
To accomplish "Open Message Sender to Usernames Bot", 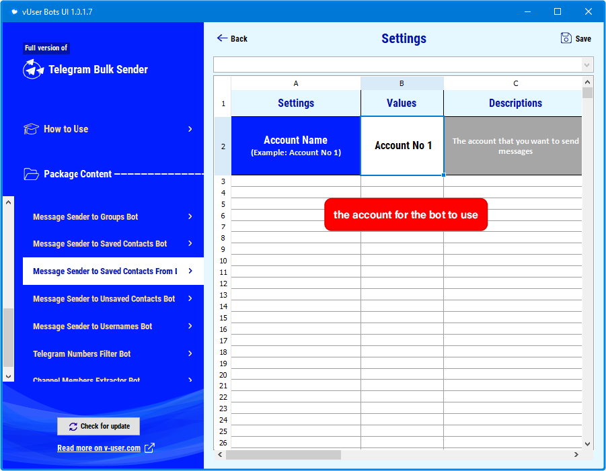I will [x=92, y=327].
